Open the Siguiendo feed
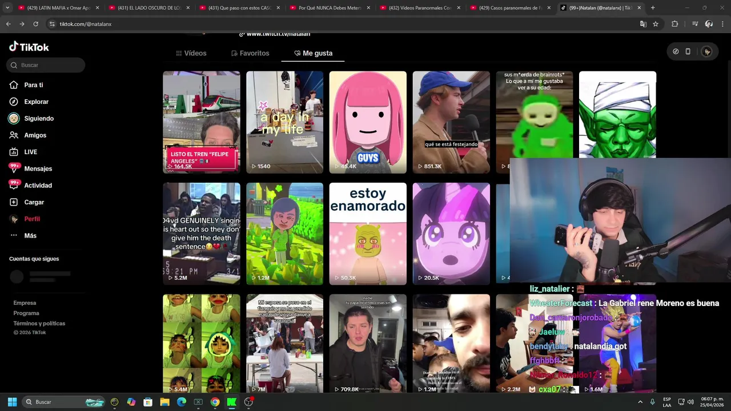Image resolution: width=731 pixels, height=411 pixels. coord(39,119)
